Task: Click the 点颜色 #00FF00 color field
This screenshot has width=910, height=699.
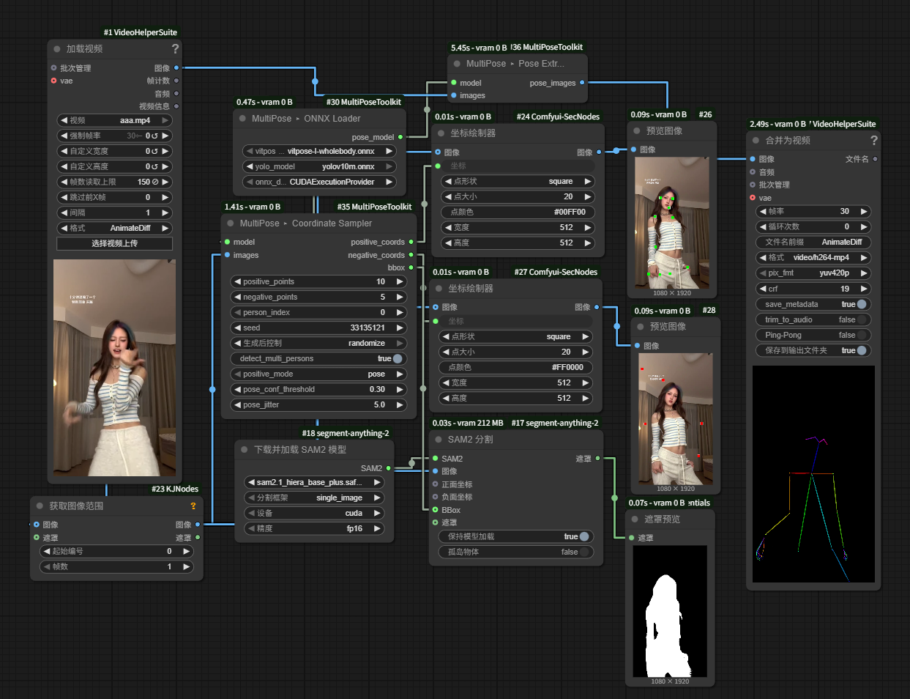Action: click(x=516, y=212)
